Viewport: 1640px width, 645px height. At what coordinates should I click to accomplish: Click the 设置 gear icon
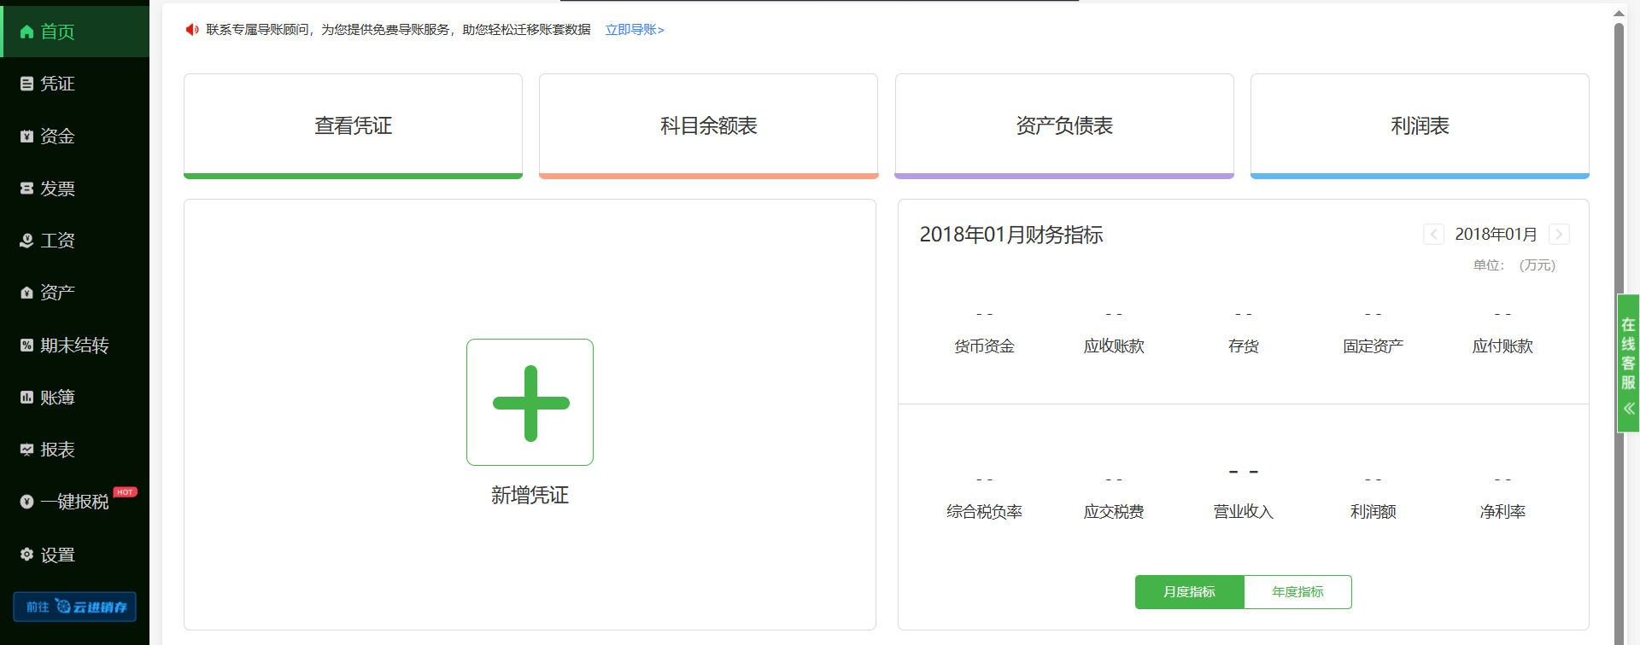[x=26, y=555]
